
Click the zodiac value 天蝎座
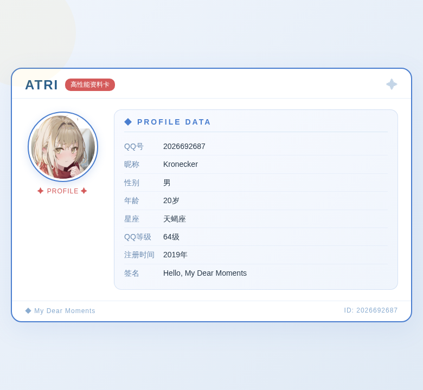[175, 219]
